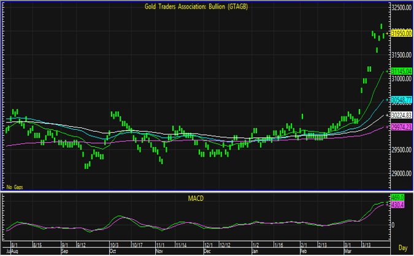414x256 pixels.
Task: Select the white 30224.83 moving average tag
Action: 400,115
